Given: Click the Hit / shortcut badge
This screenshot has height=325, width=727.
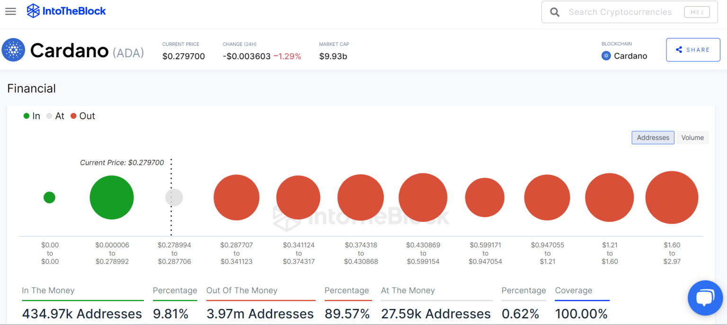Looking at the screenshot, I should pyautogui.click(x=697, y=12).
